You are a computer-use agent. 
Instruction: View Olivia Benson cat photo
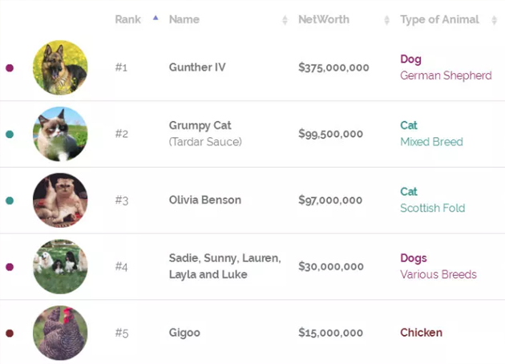60,200
